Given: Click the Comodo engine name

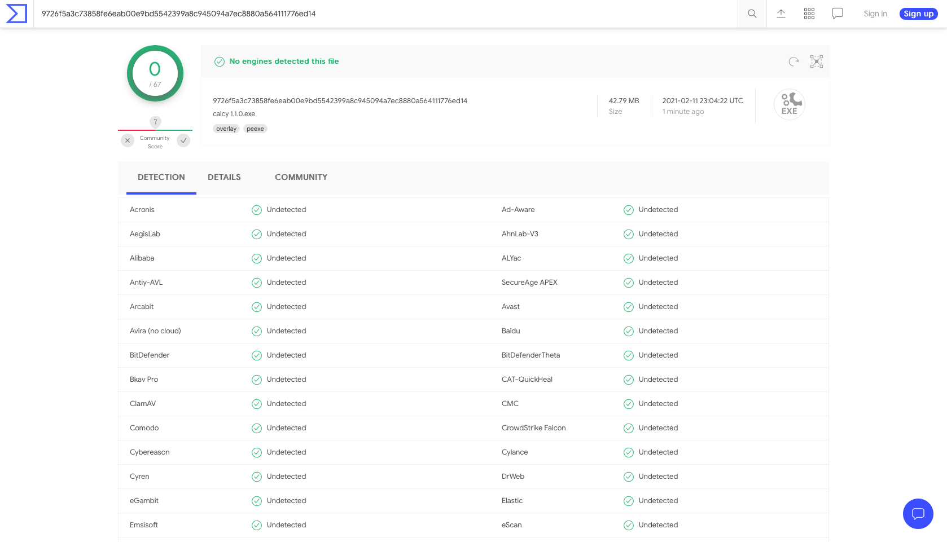Looking at the screenshot, I should pyautogui.click(x=144, y=428).
